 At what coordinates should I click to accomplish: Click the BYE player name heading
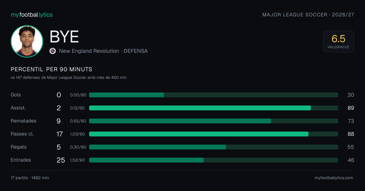click(64, 37)
